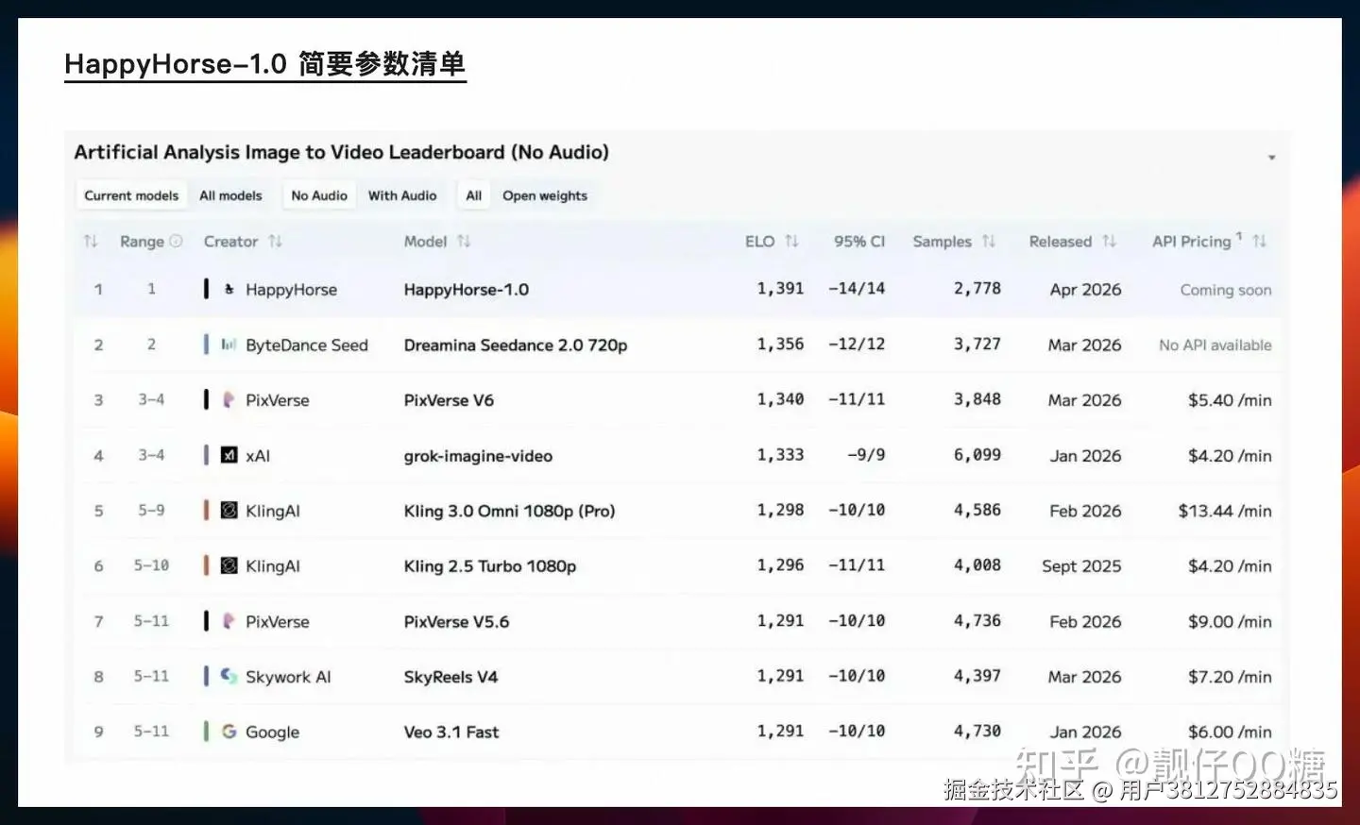The width and height of the screenshot is (1360, 825).
Task: Open the Veo 3.1 Fast model name
Action: click(x=451, y=732)
